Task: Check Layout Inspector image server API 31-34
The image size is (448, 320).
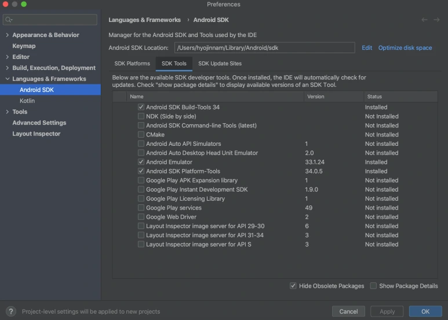Action: (x=141, y=235)
